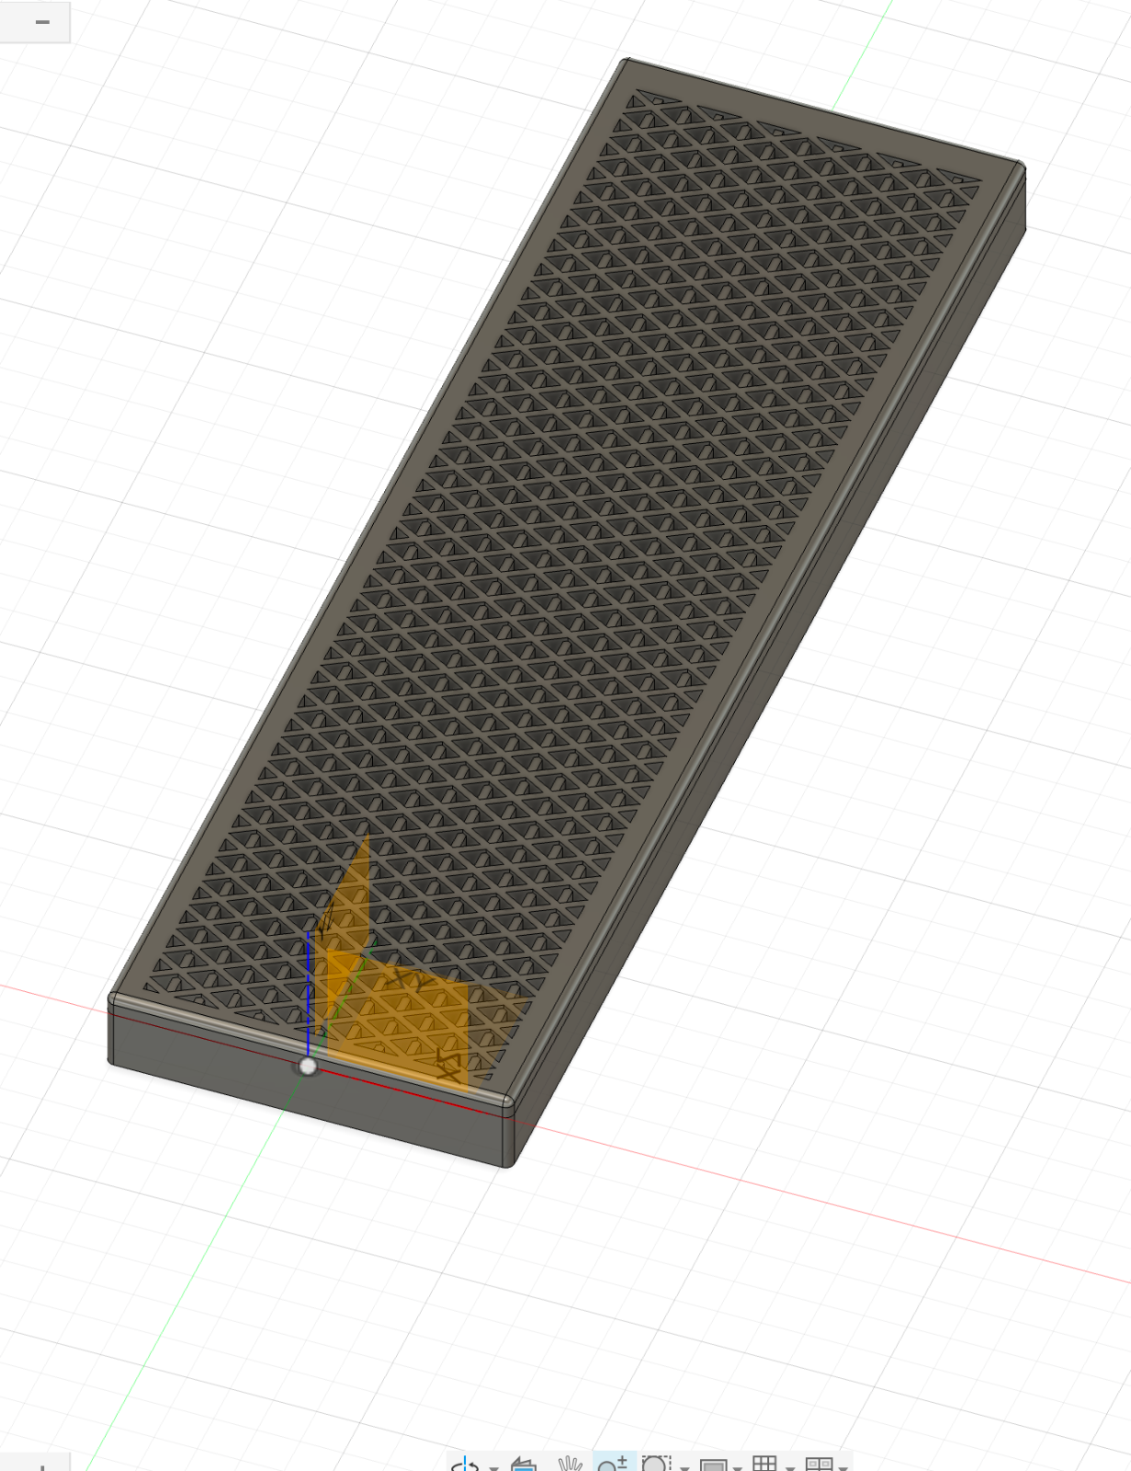Viewport: 1131px width, 1471px height.
Task: Choose the Zoom Window icon
Action: click(655, 1464)
